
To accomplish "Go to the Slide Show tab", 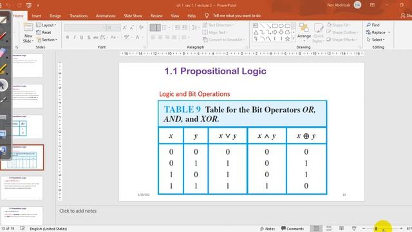I will point(133,15).
